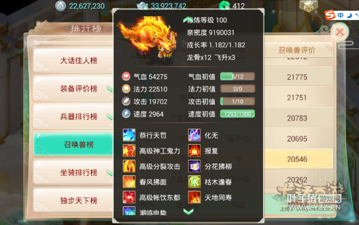The height and width of the screenshot is (225, 359).
Task: Expand the 坐骑排行榜 category arrow
Action: (110, 173)
